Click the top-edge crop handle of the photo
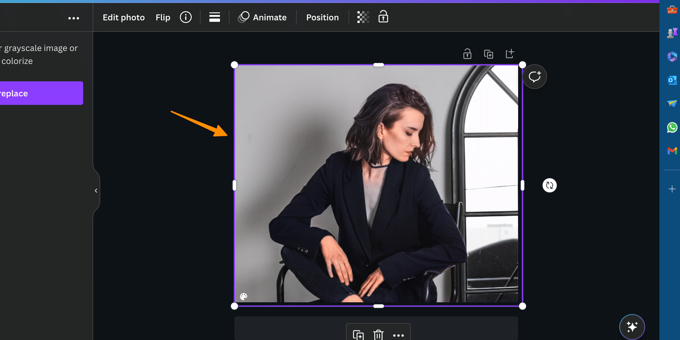 378,65
